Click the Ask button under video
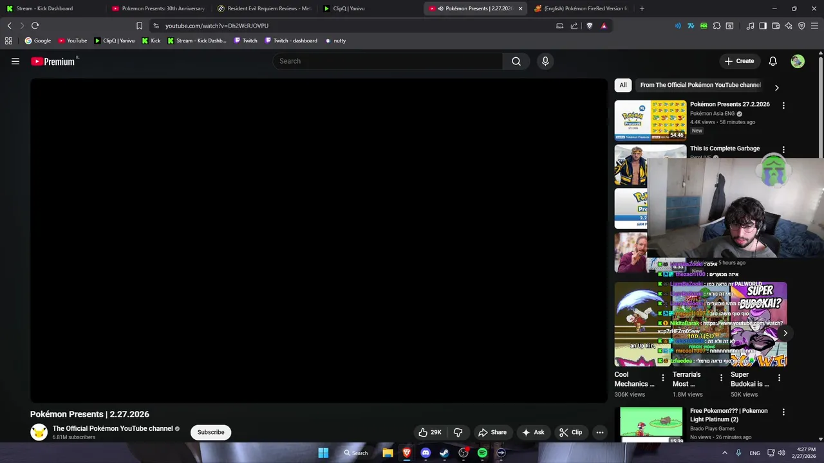Viewport: 824px width, 463px height. pyautogui.click(x=533, y=432)
